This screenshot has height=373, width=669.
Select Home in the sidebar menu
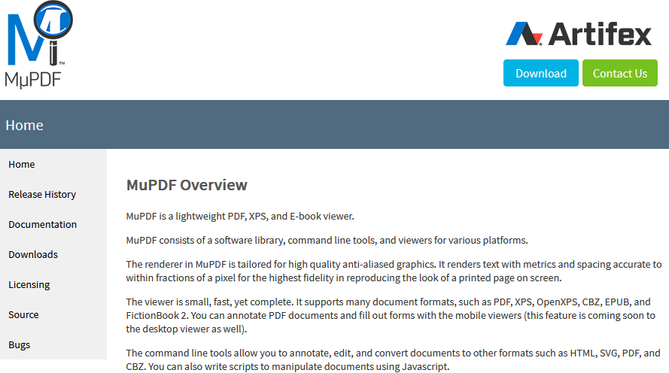22,164
